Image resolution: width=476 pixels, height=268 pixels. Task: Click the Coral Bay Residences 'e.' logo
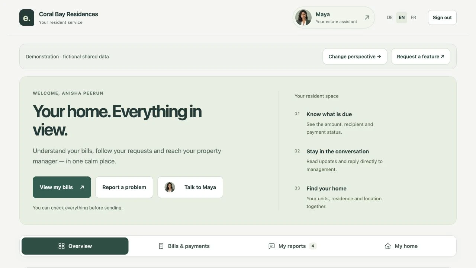pyautogui.click(x=27, y=17)
